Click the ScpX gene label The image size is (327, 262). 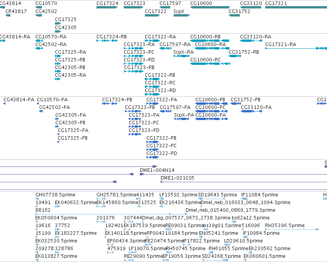pos(179,11)
